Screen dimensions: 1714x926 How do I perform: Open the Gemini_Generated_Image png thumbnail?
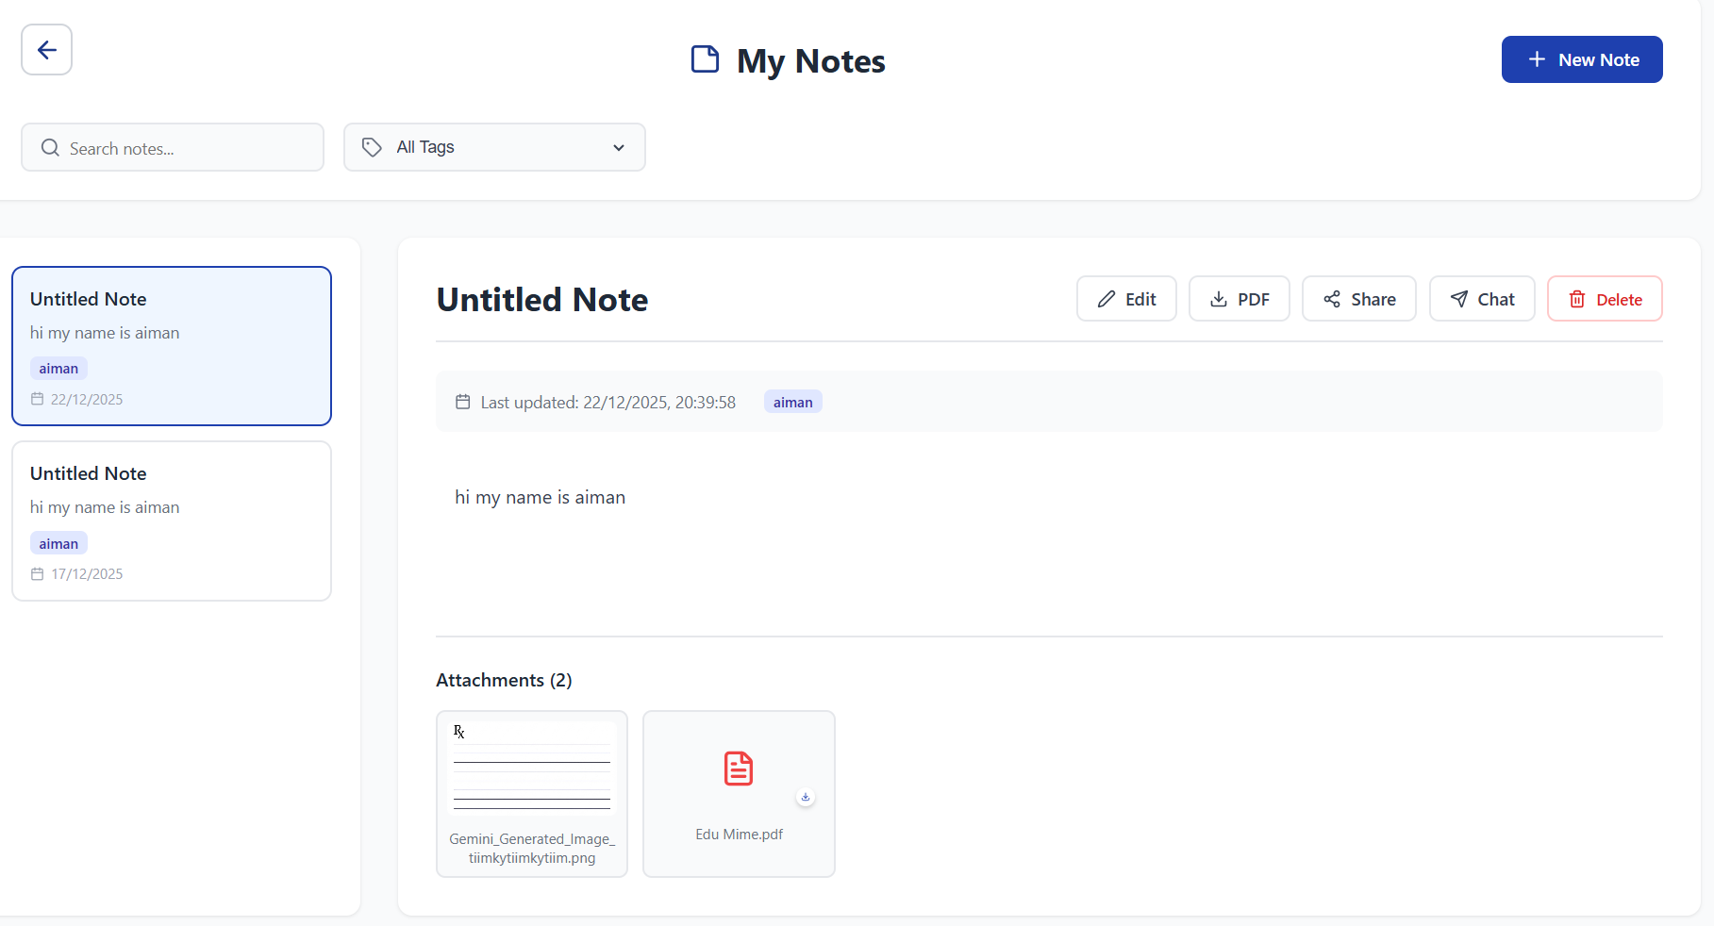pyautogui.click(x=532, y=794)
